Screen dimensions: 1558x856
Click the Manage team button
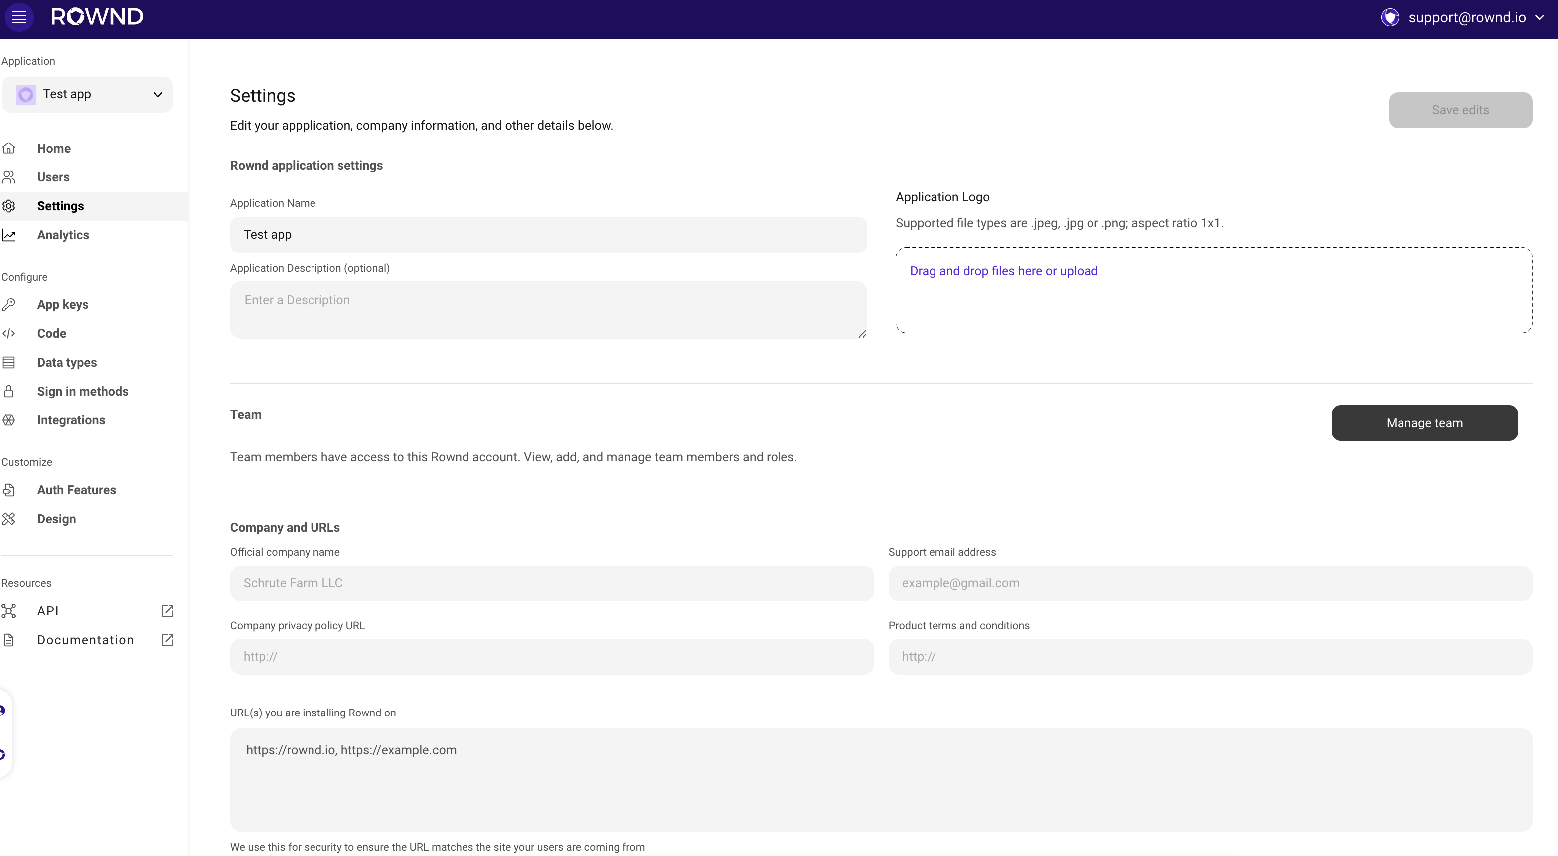point(1424,423)
